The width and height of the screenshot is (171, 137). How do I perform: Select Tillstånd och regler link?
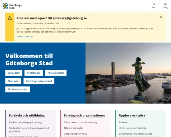pyautogui.click(x=74, y=128)
